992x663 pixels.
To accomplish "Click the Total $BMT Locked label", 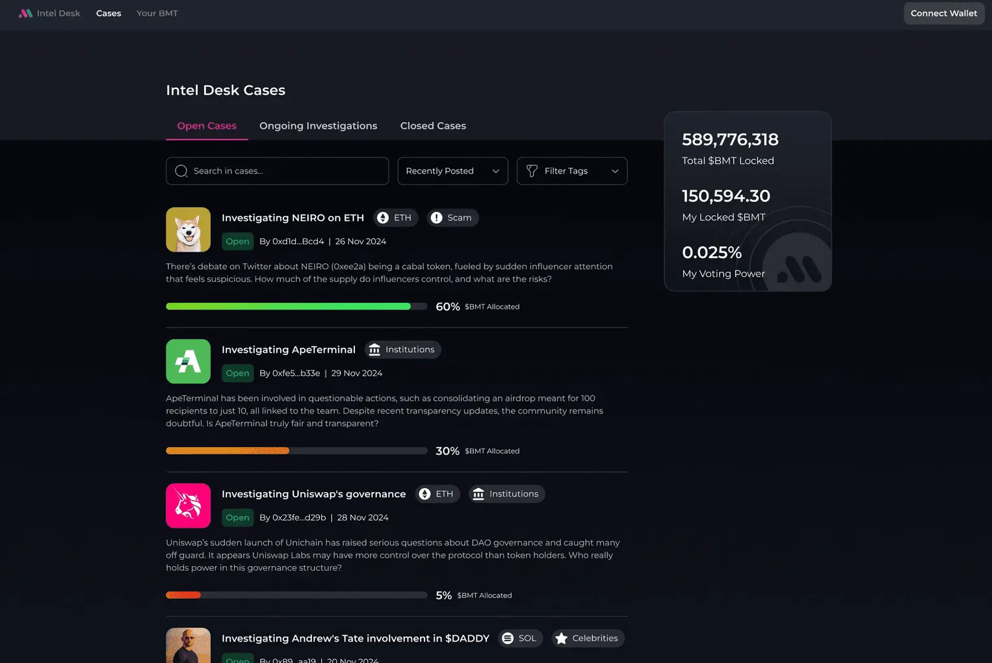I will (728, 161).
